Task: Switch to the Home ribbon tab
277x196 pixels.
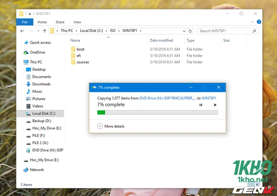Action: pos(42,22)
